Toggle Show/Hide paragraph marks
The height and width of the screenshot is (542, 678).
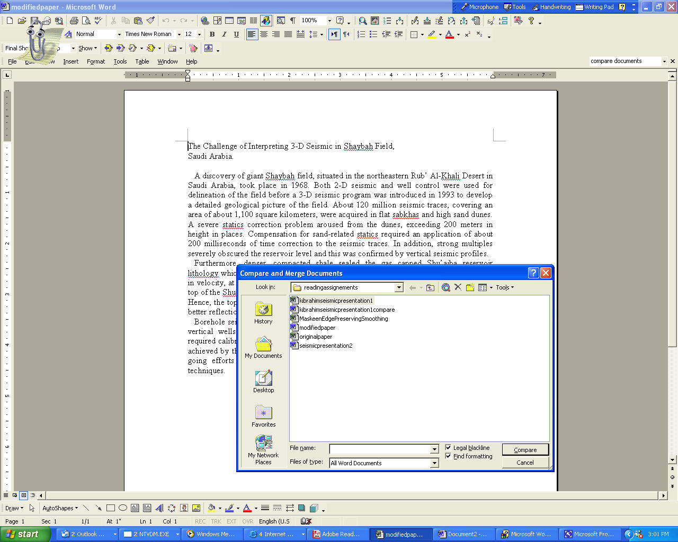pos(292,21)
